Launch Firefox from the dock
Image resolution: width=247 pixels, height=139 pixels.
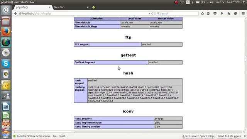pyautogui.click(x=6, y=32)
